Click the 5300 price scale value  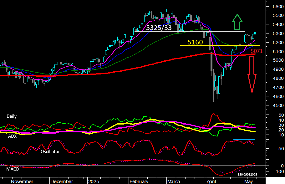278,33
